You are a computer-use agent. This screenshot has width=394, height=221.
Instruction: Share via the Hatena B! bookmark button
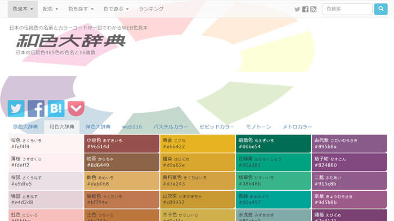[x=56, y=108]
